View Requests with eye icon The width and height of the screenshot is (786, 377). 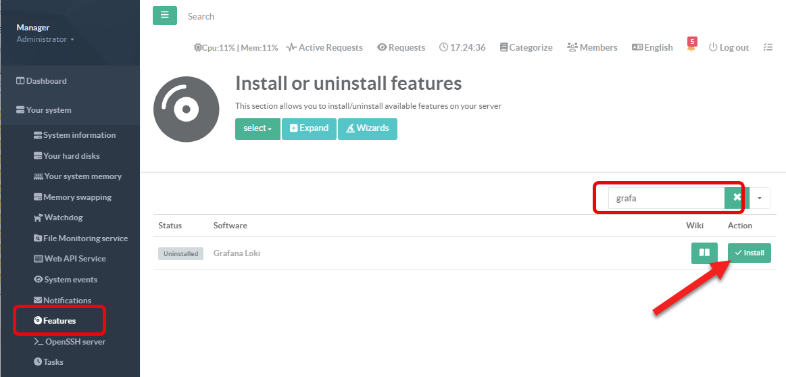pyautogui.click(x=401, y=47)
